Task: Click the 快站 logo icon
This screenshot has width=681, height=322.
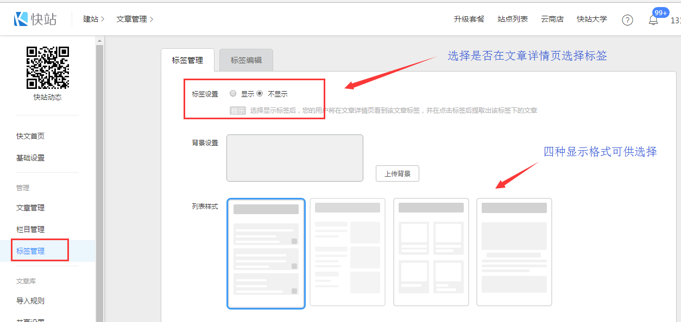Action: 21,19
